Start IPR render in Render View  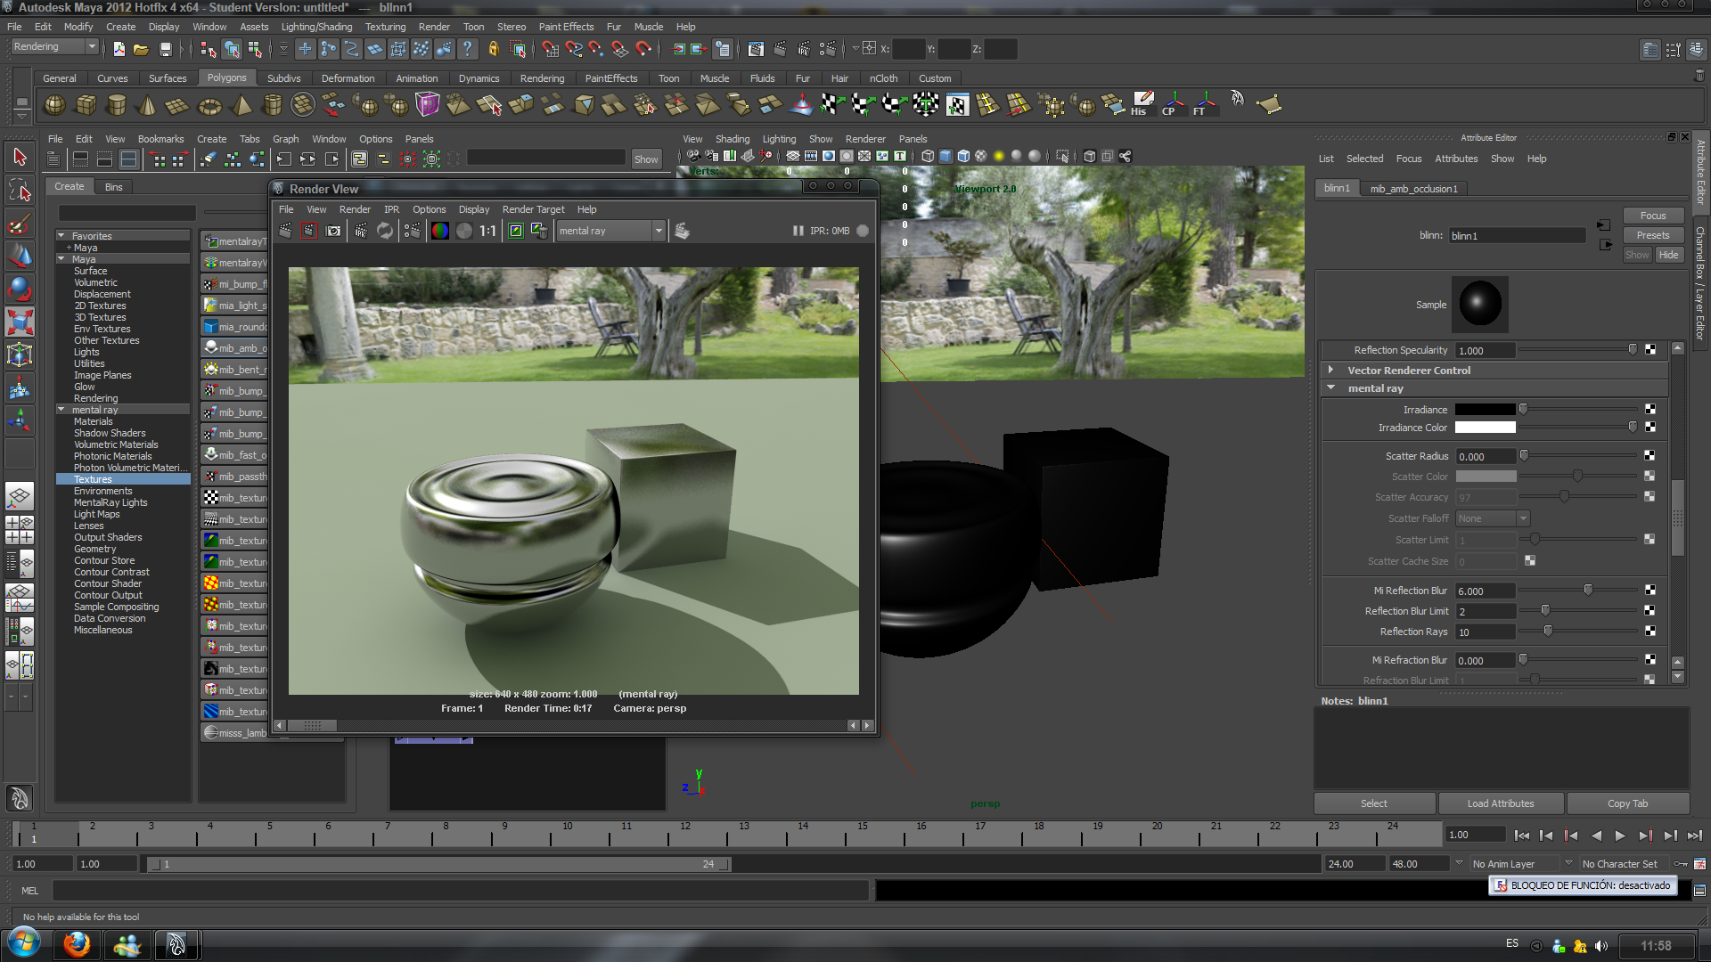tap(361, 231)
